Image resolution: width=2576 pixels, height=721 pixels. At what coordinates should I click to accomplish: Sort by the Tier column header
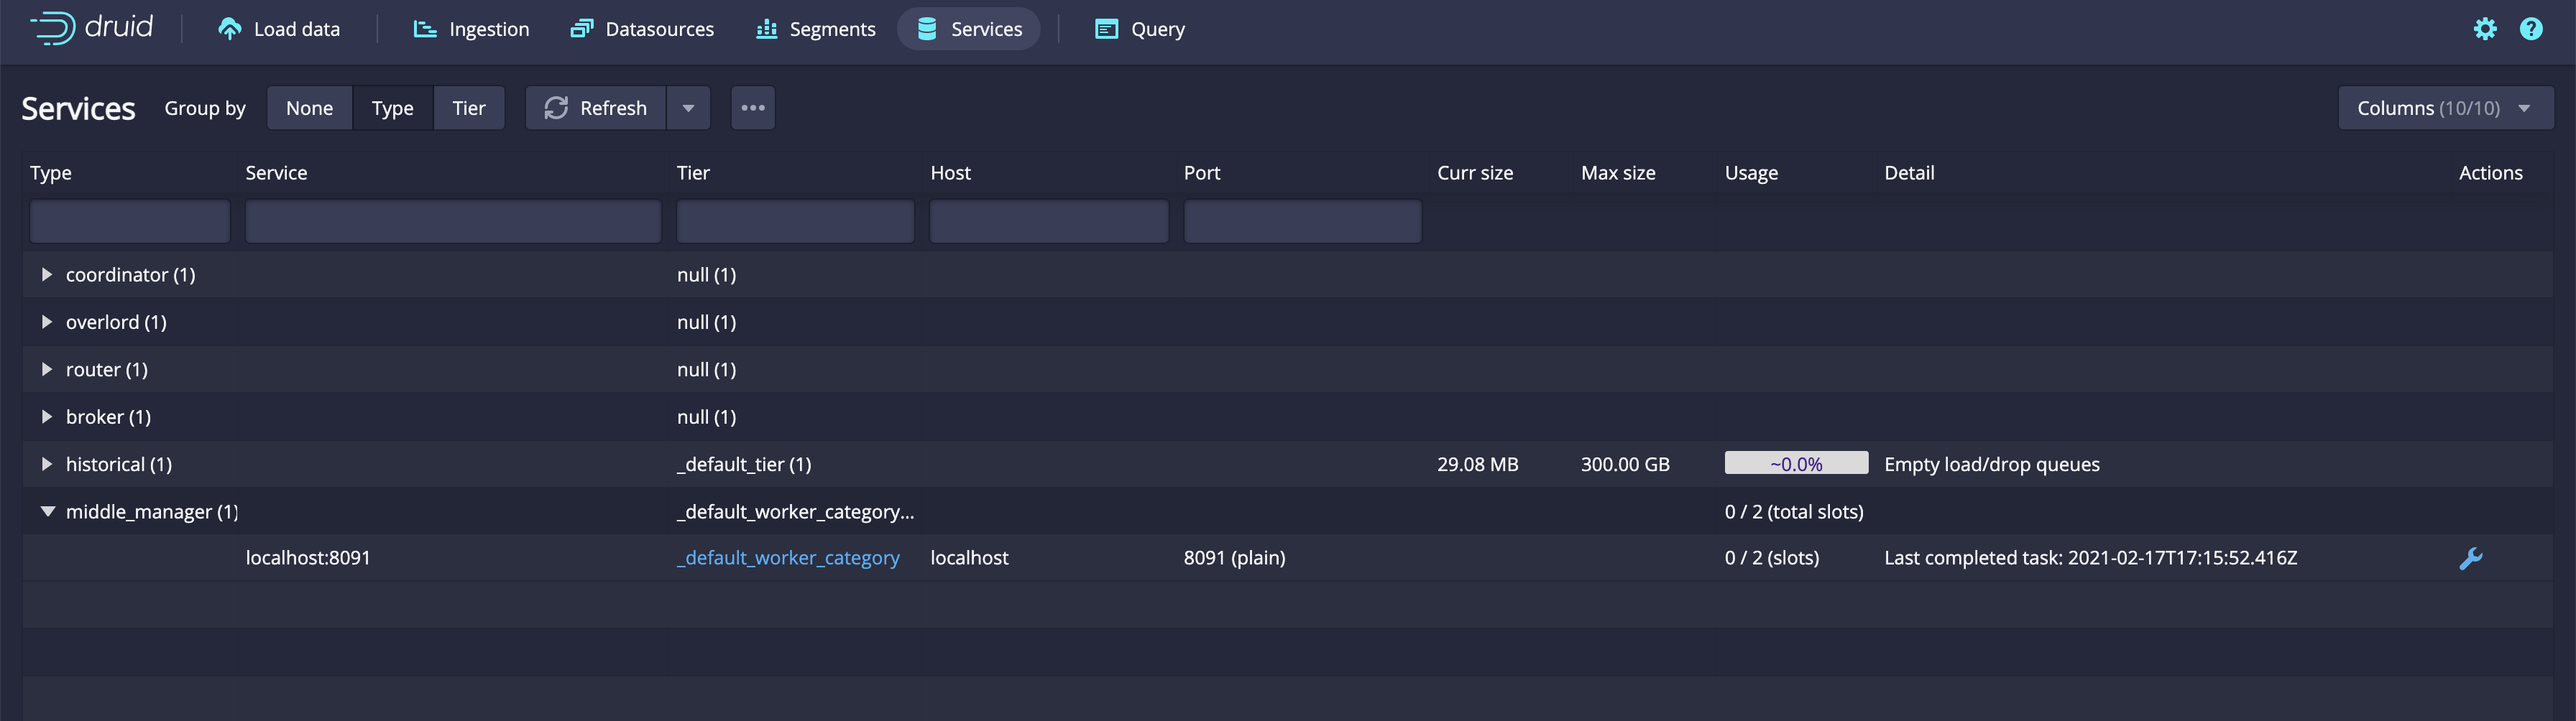coord(693,173)
